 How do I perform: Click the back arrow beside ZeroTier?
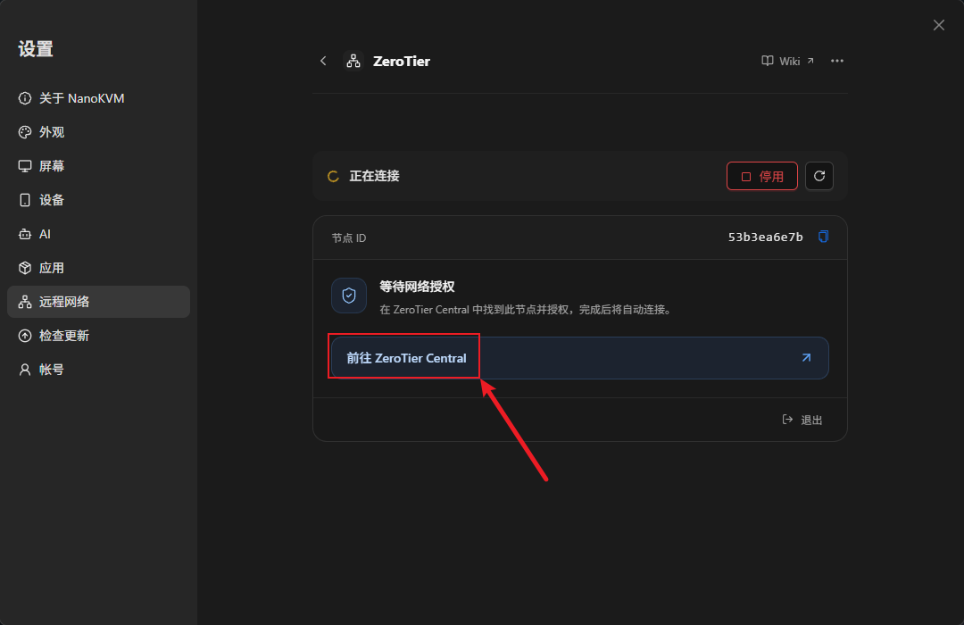pyautogui.click(x=323, y=61)
